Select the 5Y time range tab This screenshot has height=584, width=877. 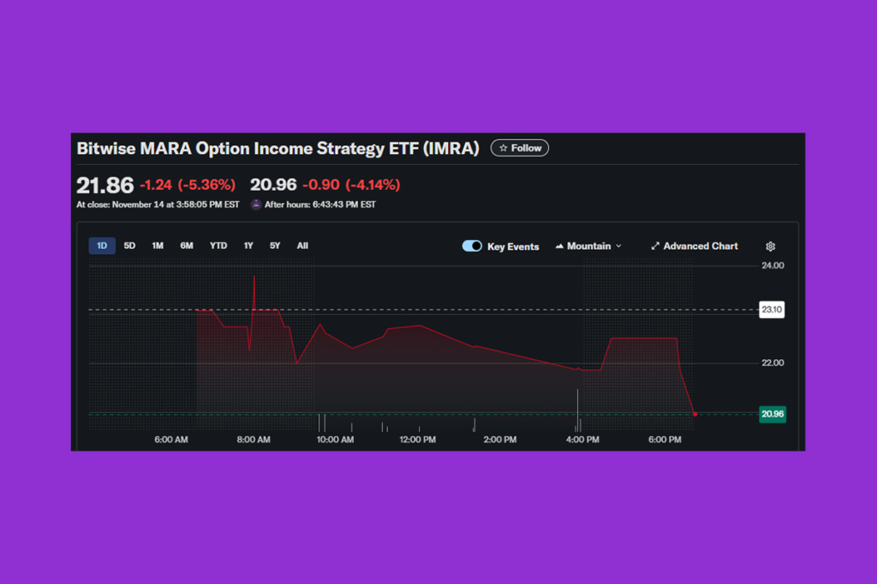(x=274, y=245)
